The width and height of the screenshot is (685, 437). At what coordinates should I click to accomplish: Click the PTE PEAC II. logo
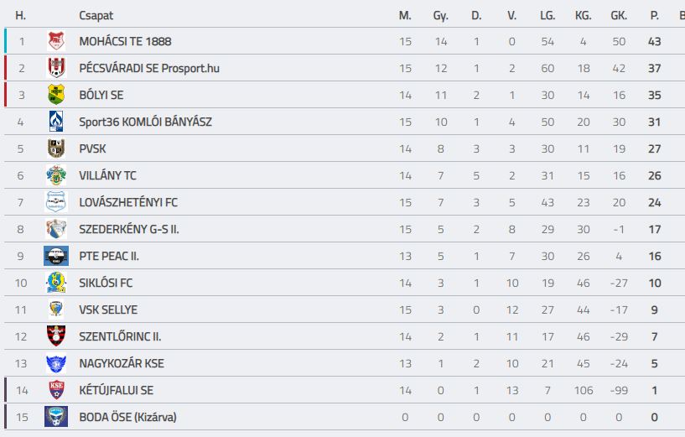(x=56, y=256)
